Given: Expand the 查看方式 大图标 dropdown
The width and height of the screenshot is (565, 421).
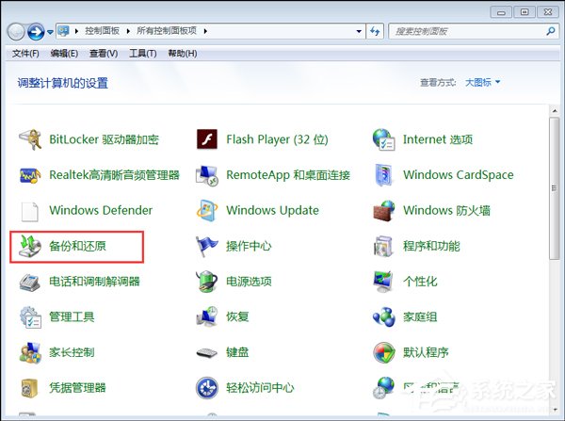Looking at the screenshot, I should (481, 82).
